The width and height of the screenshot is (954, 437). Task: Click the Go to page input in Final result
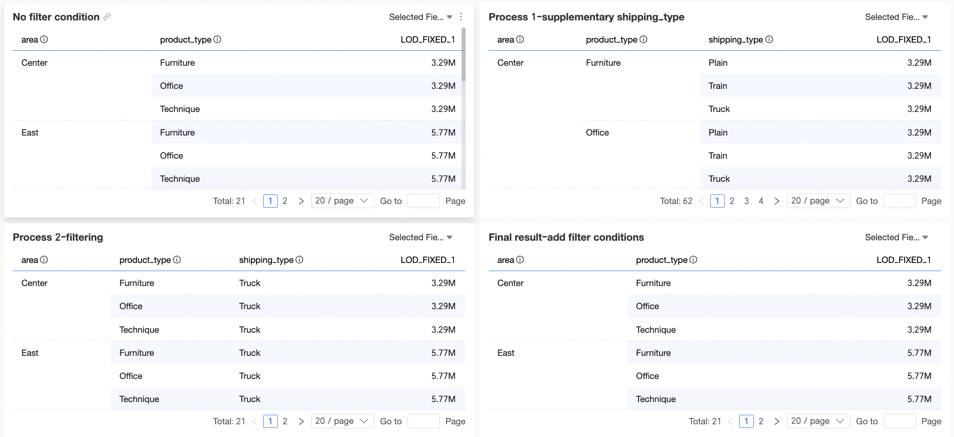pyautogui.click(x=899, y=421)
